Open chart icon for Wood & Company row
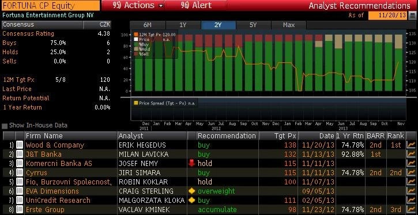The width and height of the screenshot is (418, 215). [x=411, y=145]
